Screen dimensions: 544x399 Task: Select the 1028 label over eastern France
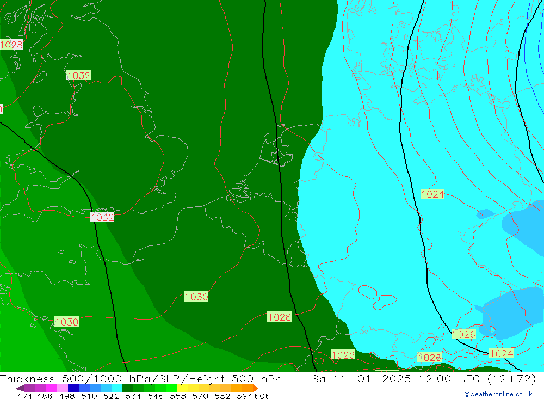279,317
